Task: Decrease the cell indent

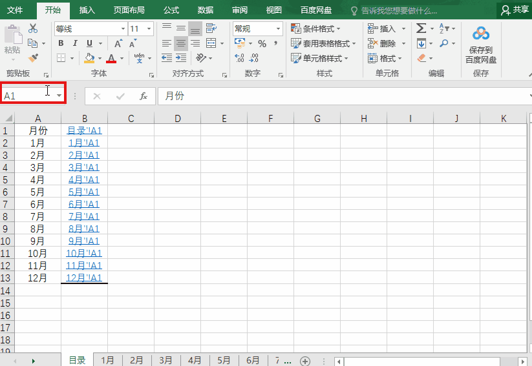Action: click(167, 58)
